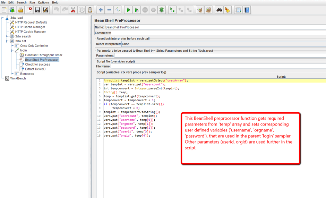This screenshot has height=198, width=326.
Task: Click the binoculars Search icon
Action: (219, 10)
